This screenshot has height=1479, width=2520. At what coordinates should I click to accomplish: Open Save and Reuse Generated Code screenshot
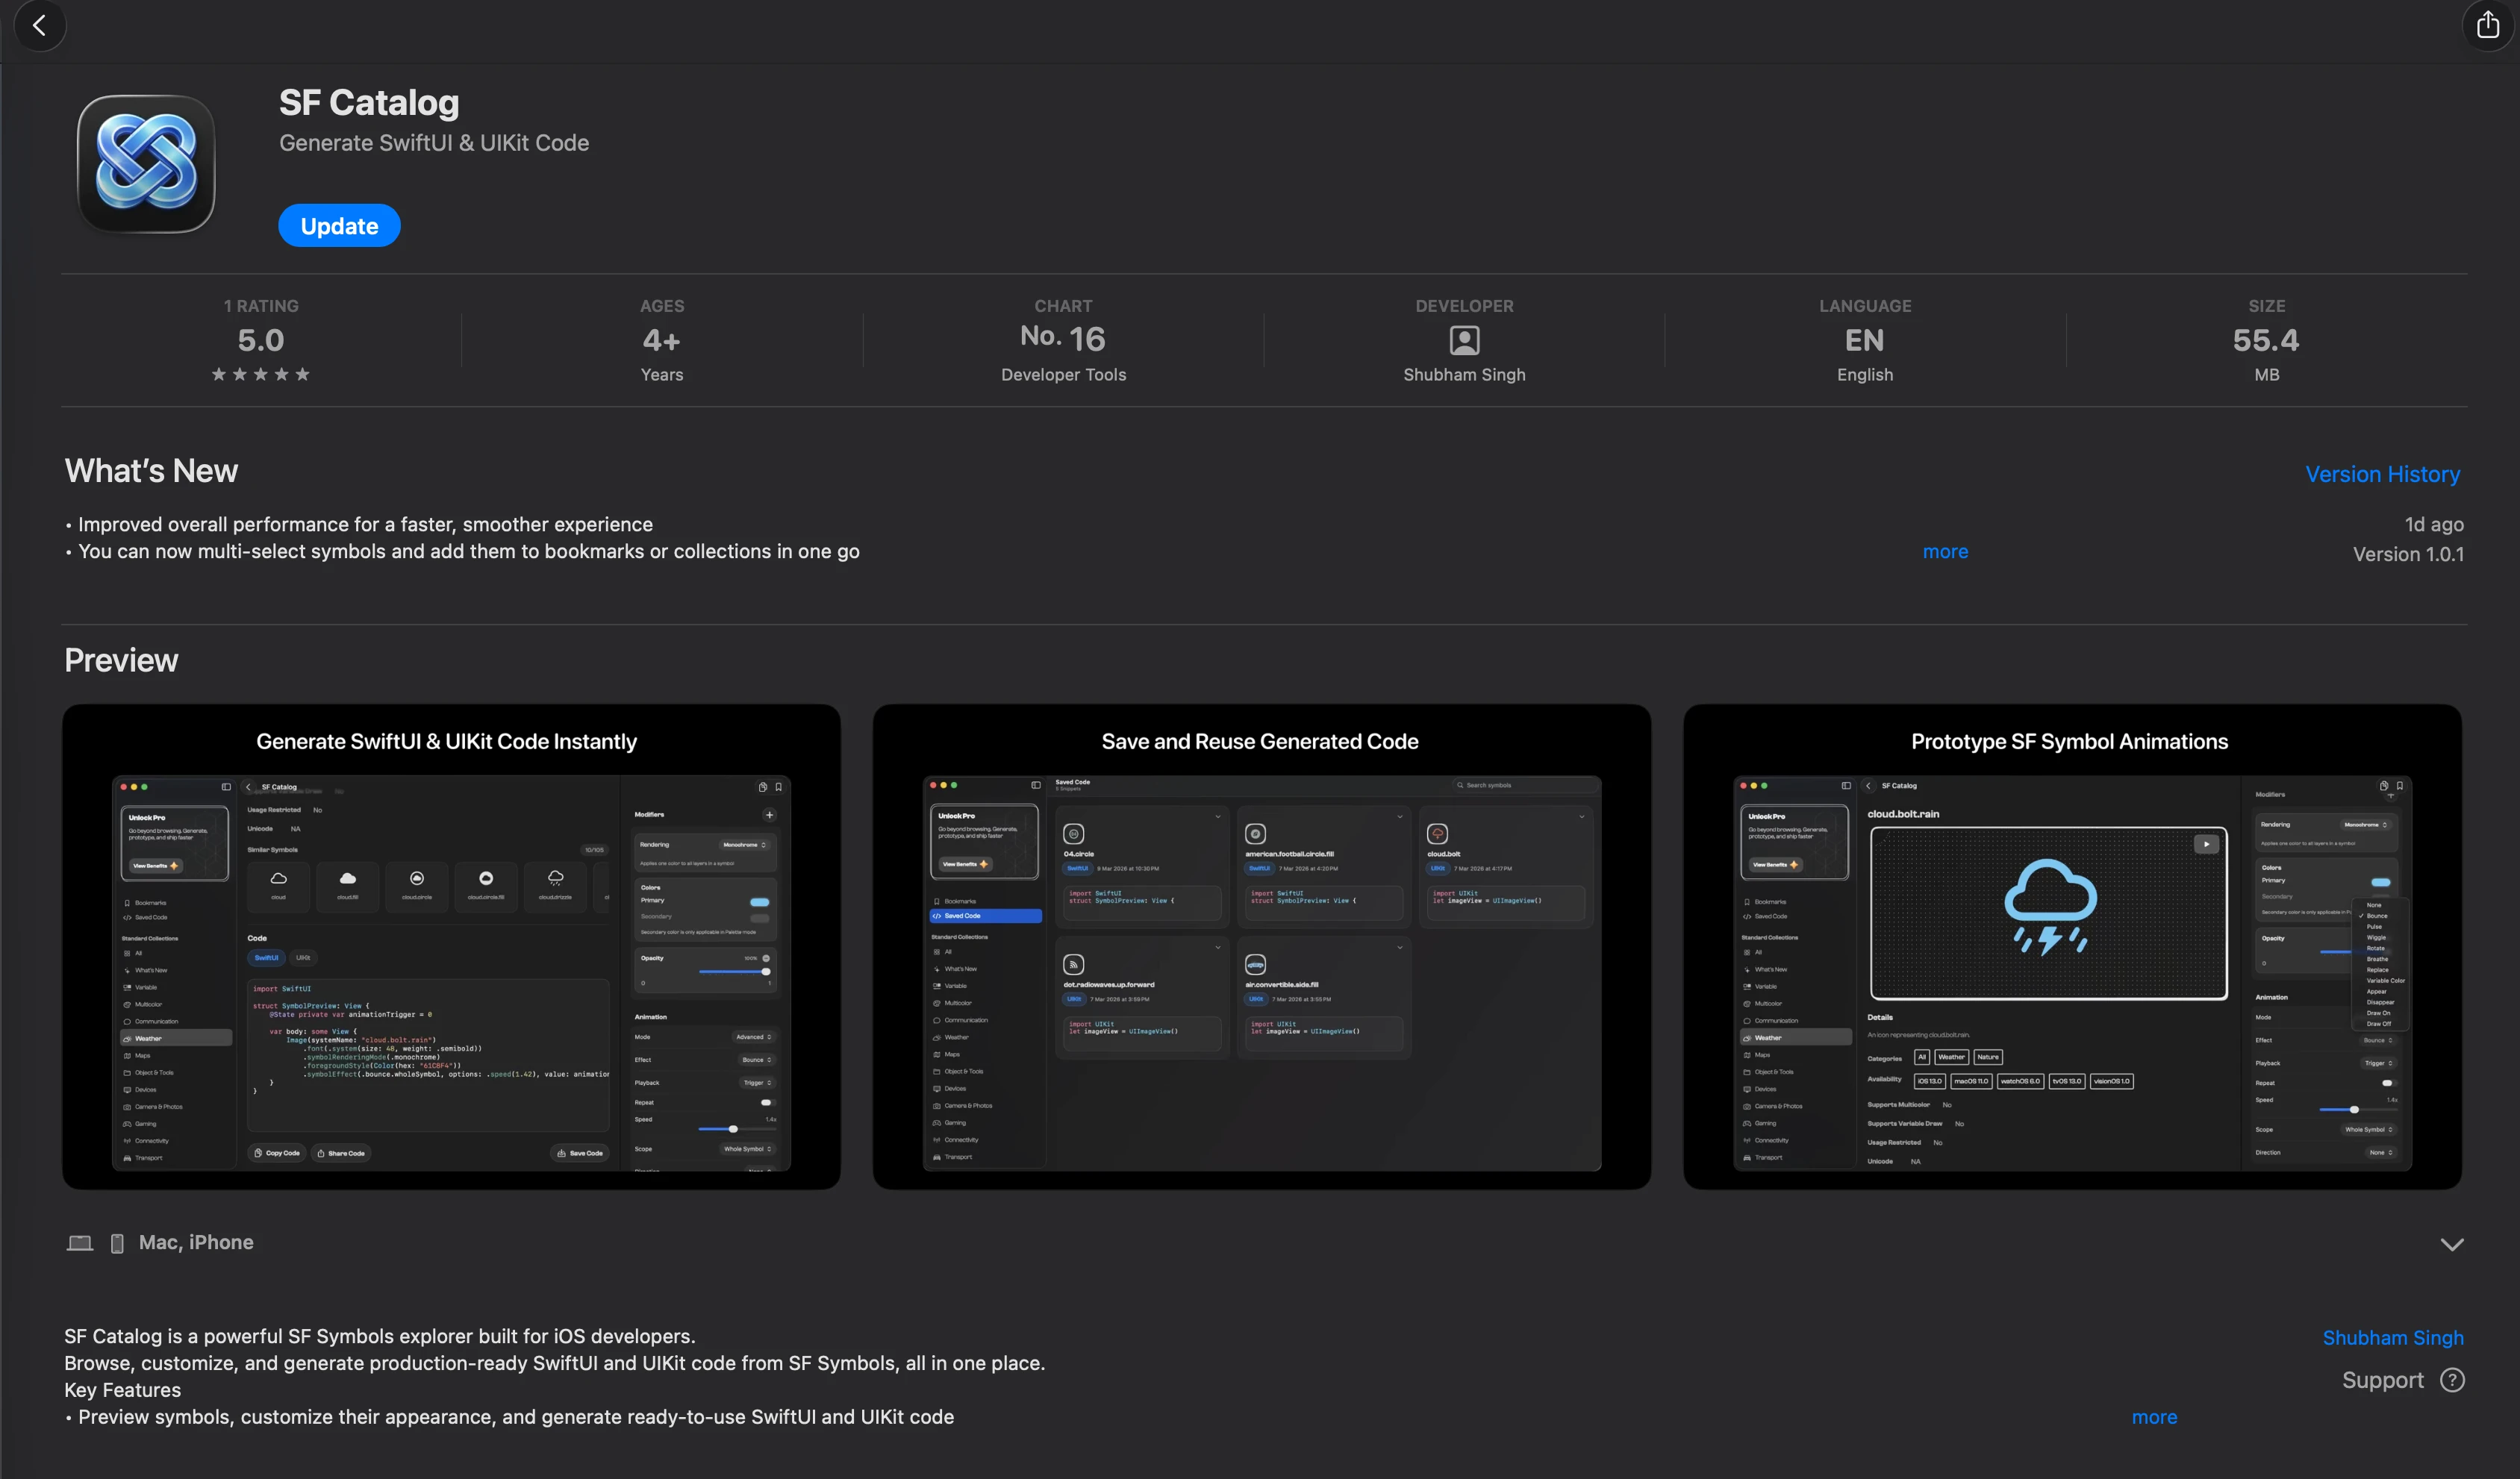click(x=1261, y=946)
